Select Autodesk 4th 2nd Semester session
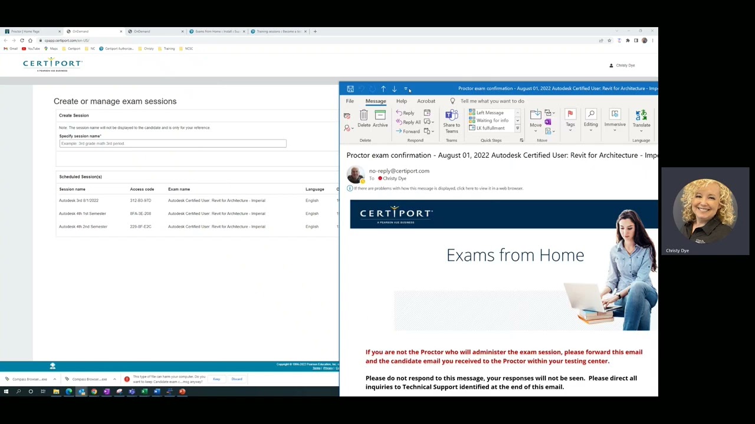The width and height of the screenshot is (755, 424). (x=198, y=227)
